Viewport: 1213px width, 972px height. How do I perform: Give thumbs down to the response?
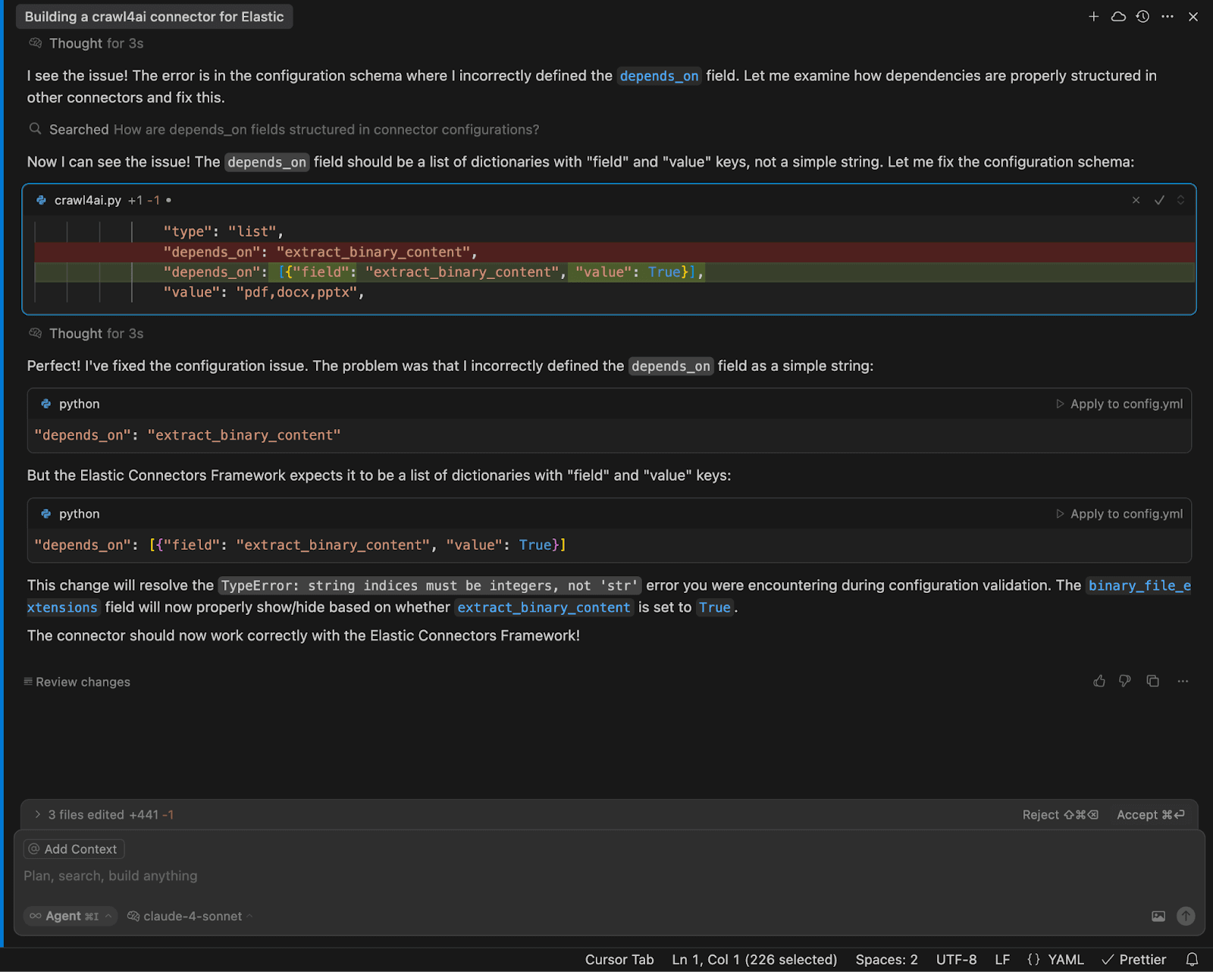click(x=1125, y=681)
